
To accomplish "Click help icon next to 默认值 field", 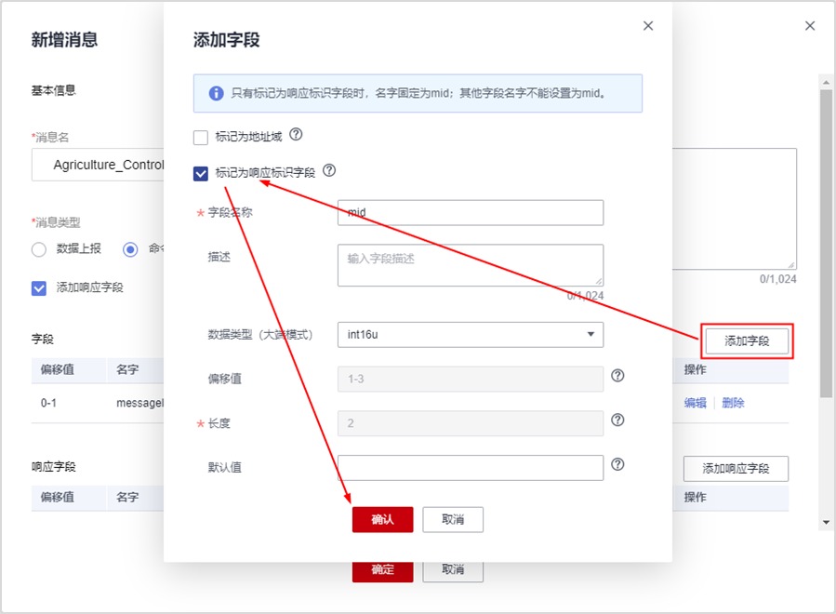I will (x=617, y=464).
